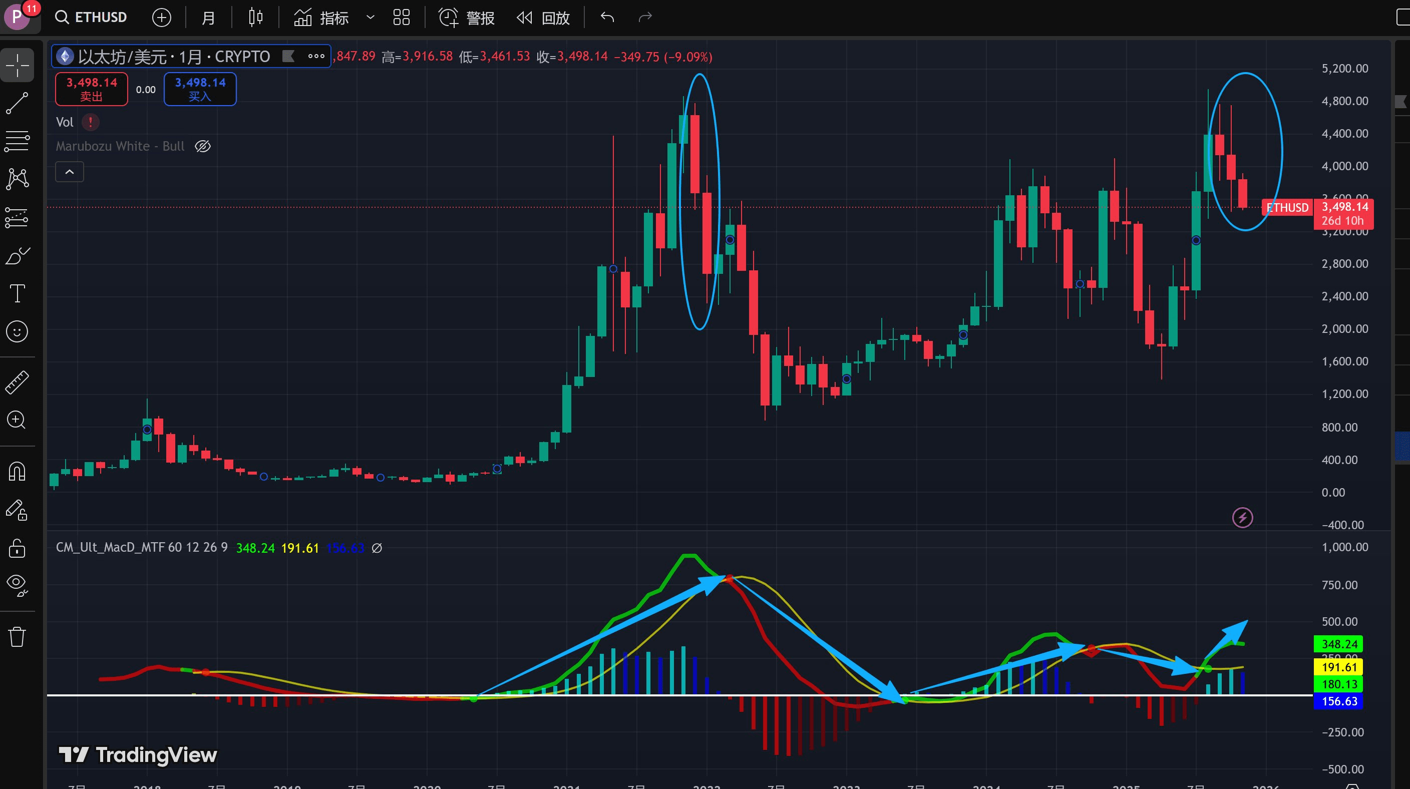This screenshot has width=1410, height=789.
Task: Expand the 指标 indicators dropdown arrow
Action: 370,18
